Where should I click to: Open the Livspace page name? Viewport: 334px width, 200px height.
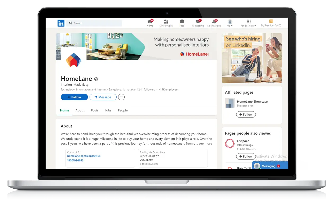(x=243, y=141)
